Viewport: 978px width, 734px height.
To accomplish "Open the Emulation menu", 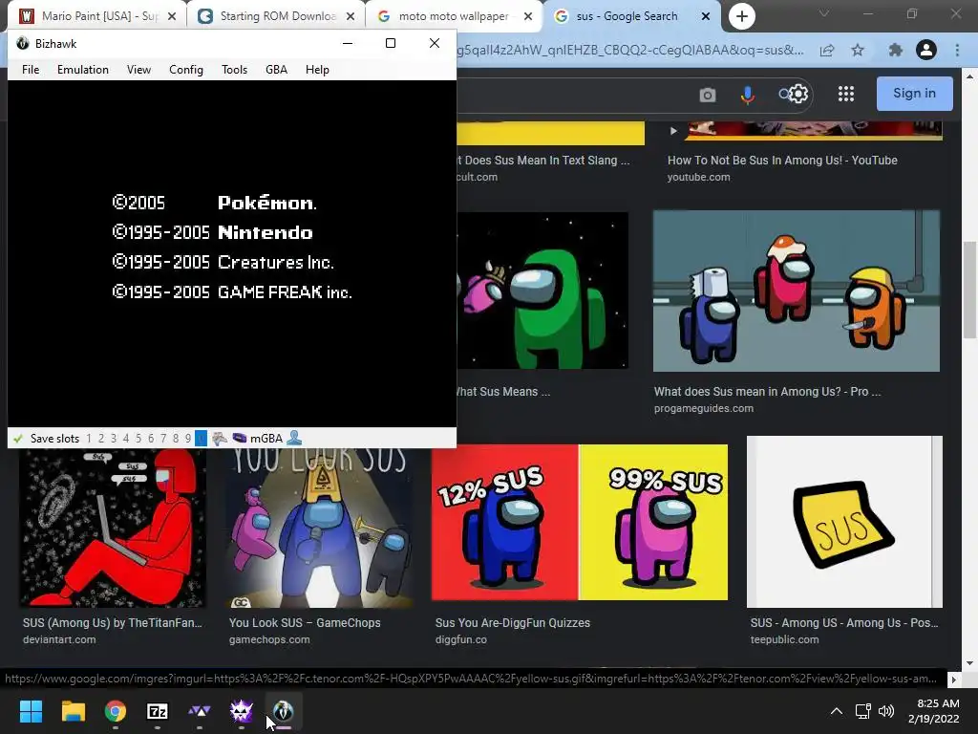I will coord(83,69).
